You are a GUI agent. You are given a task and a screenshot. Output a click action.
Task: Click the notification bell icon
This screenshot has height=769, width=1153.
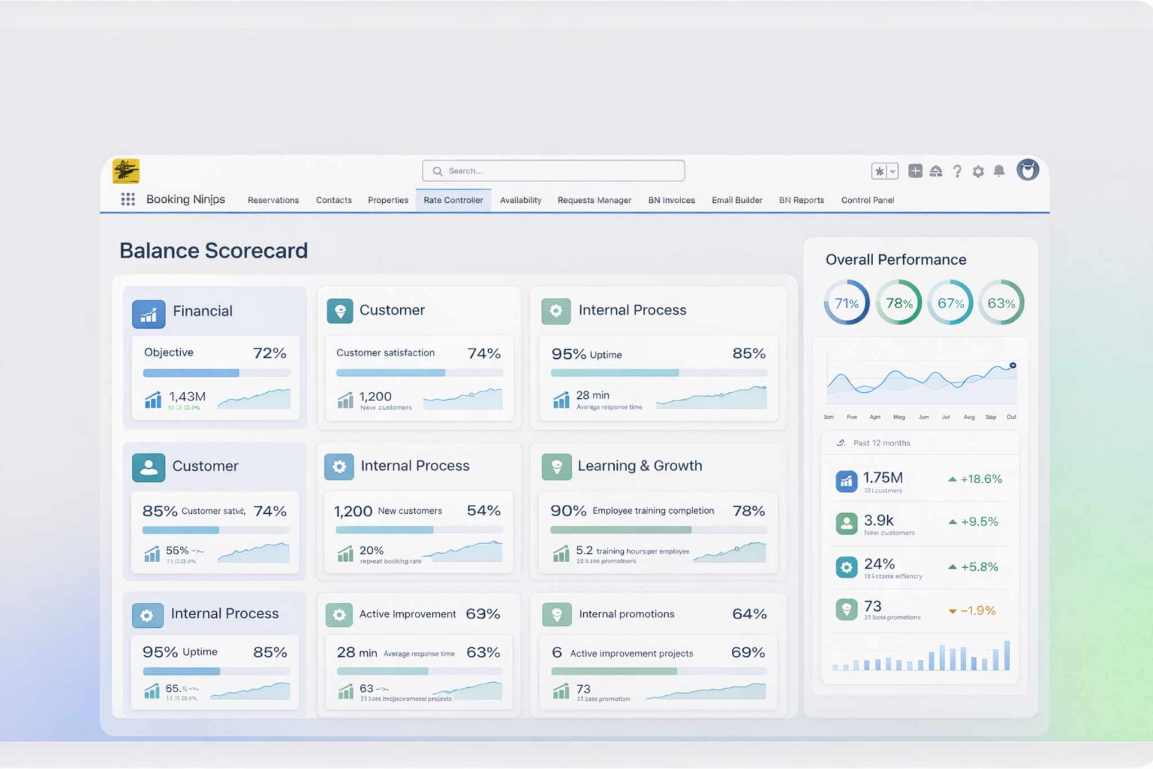(x=1000, y=171)
